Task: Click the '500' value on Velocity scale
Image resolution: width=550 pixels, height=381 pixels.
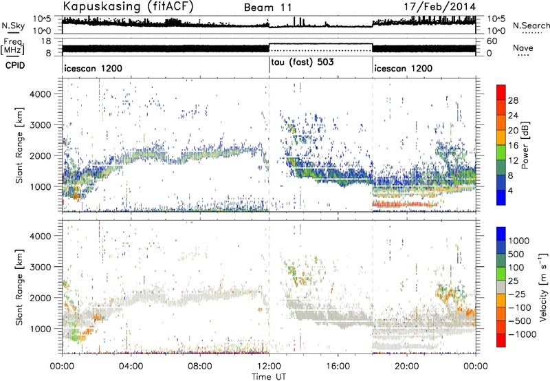Action: pos(516,254)
